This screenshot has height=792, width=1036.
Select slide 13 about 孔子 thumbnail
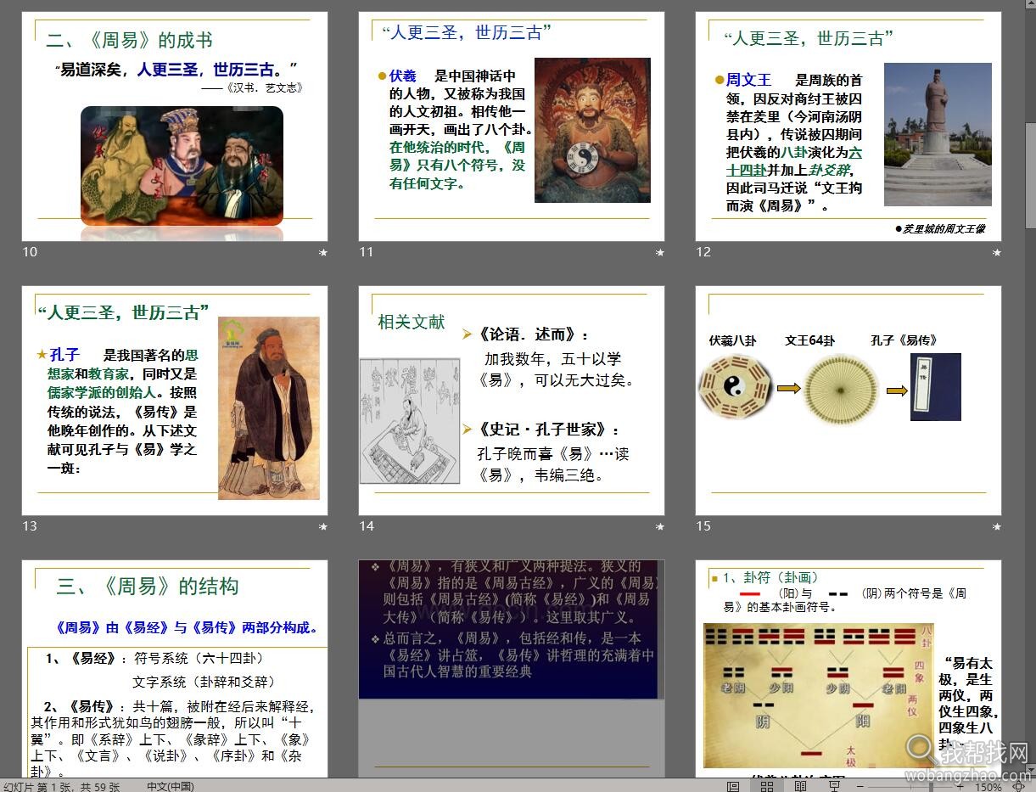(175, 401)
